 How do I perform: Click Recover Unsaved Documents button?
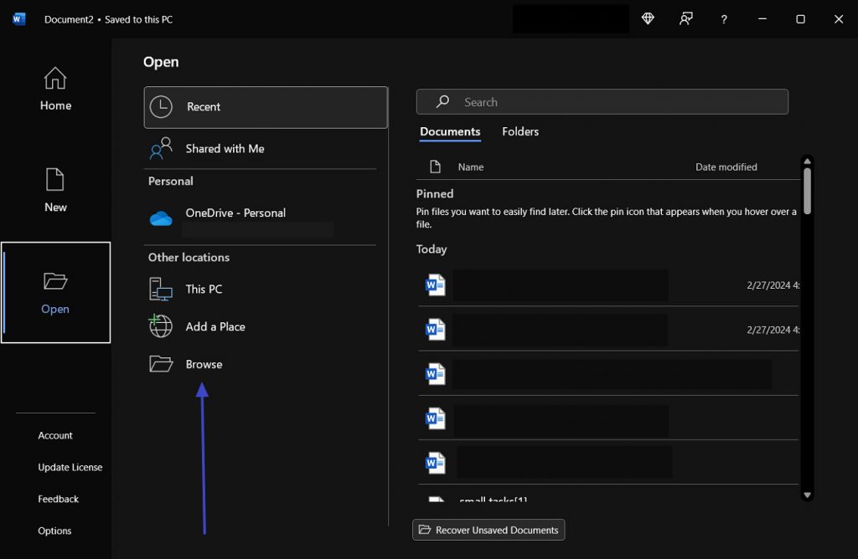(x=488, y=530)
